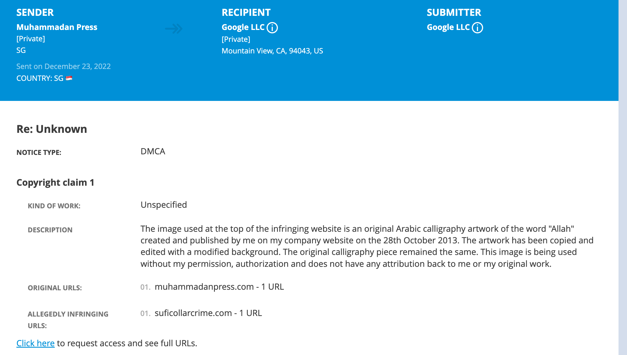Click the double arrow between sender and recipient
Screen dimensions: 627x355
(x=174, y=29)
